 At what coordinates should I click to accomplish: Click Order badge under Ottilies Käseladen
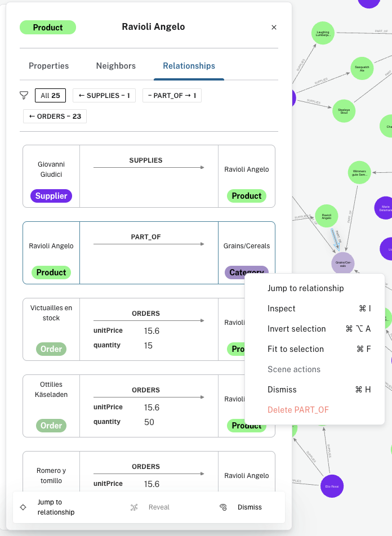[x=51, y=426]
